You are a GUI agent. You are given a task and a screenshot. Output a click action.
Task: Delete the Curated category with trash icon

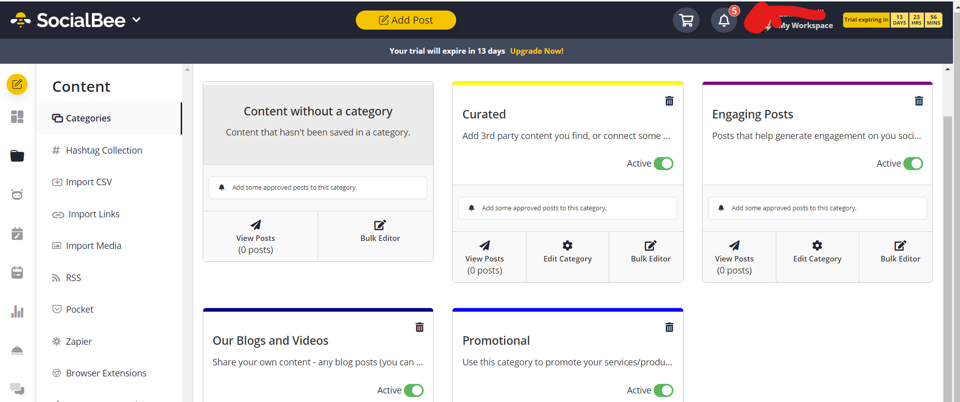coord(669,101)
